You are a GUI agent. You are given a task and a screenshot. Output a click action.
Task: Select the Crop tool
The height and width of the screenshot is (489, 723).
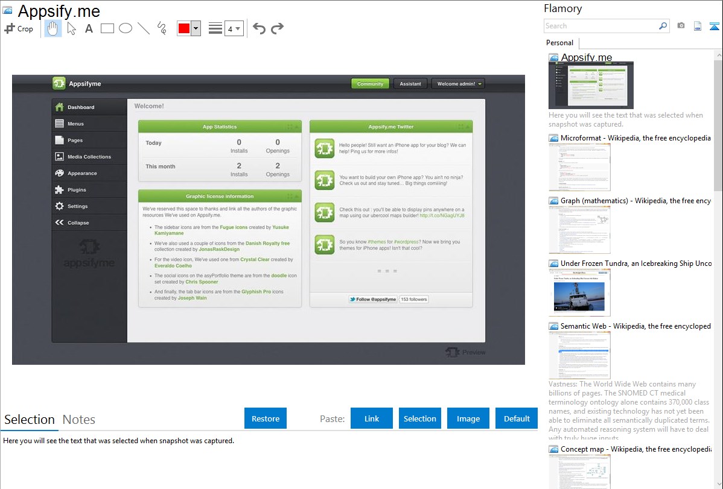click(x=19, y=28)
